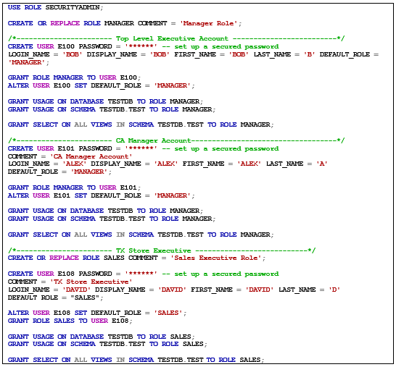Click the green comment header 'CA Manager Account'
396x367 pixels.
(x=153, y=140)
